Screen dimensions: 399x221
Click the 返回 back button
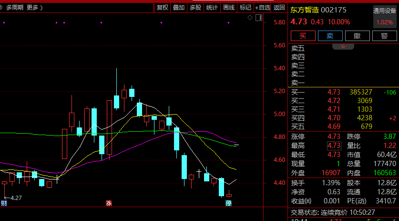tap(279, 7)
